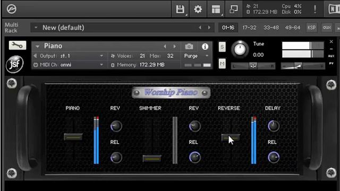The width and height of the screenshot is (340, 191).
Task: Click the piano REV knob
Action: point(116,126)
